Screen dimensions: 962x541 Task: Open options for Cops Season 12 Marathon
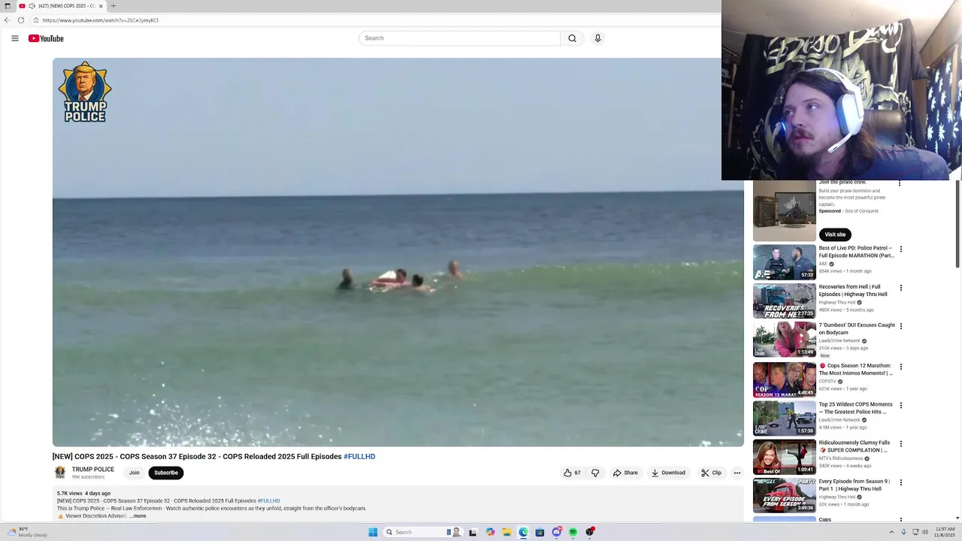(x=900, y=367)
